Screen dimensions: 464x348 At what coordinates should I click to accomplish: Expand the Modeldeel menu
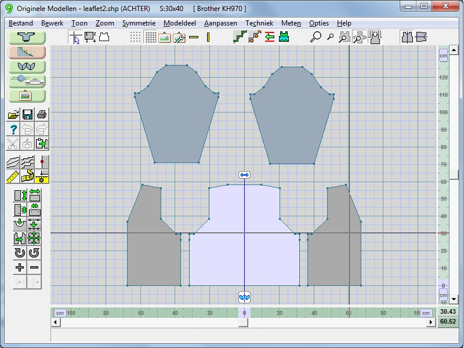coord(180,23)
